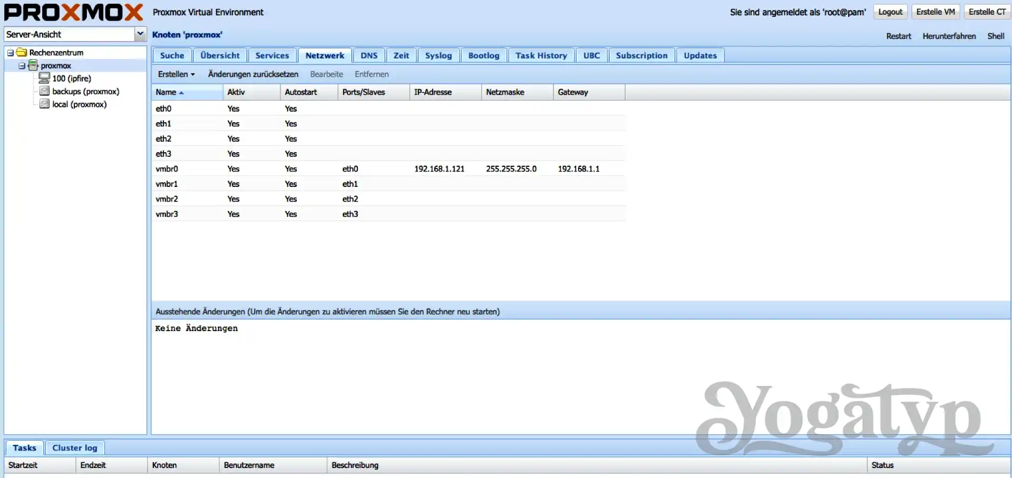1012x478 pixels.
Task: Select the vmbr3 bridge row
Action: [388, 214]
